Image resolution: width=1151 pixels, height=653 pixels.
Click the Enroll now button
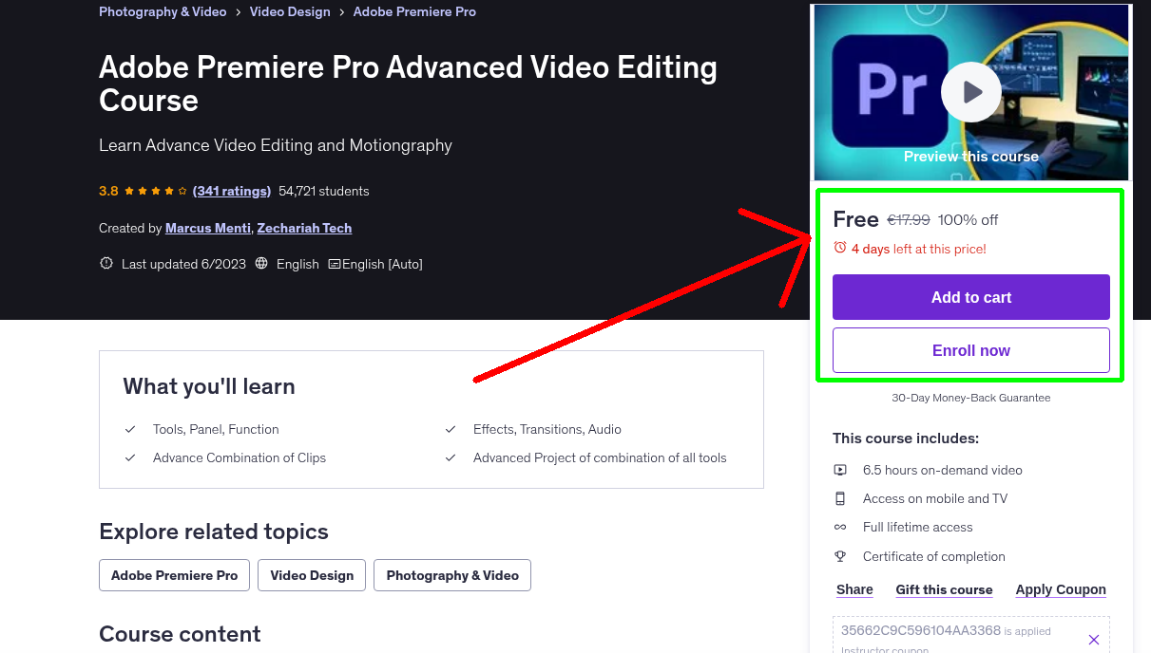970,349
